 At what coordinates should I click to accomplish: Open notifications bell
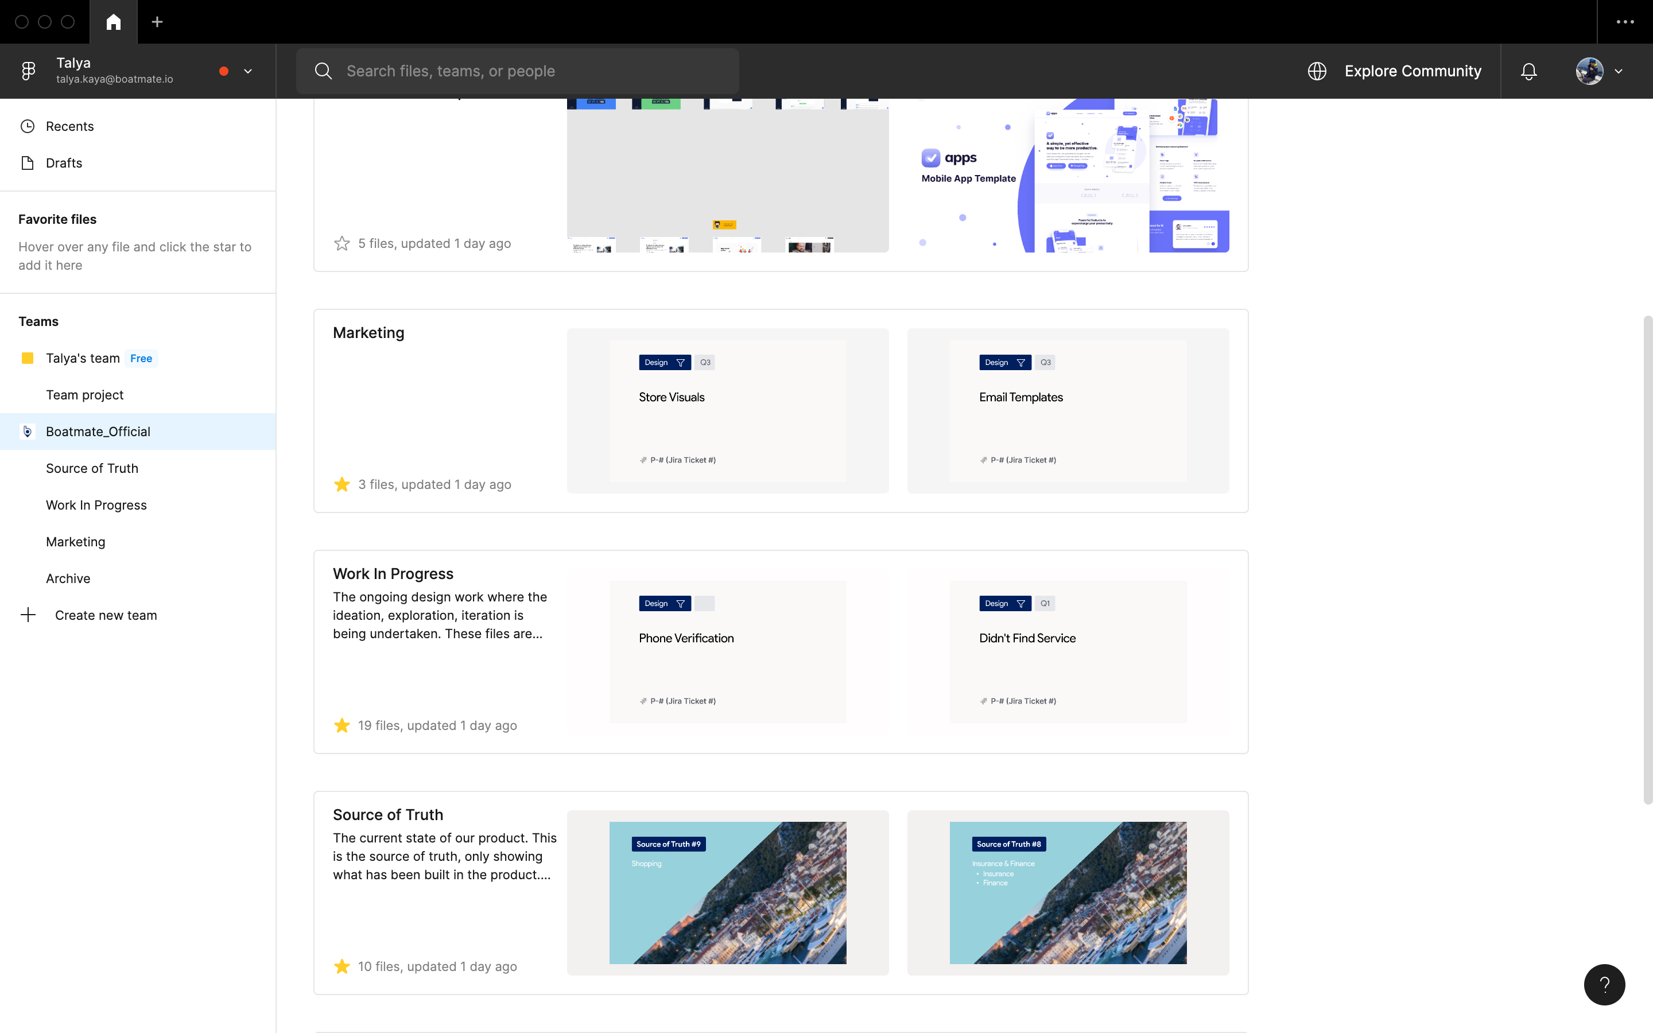click(1528, 71)
